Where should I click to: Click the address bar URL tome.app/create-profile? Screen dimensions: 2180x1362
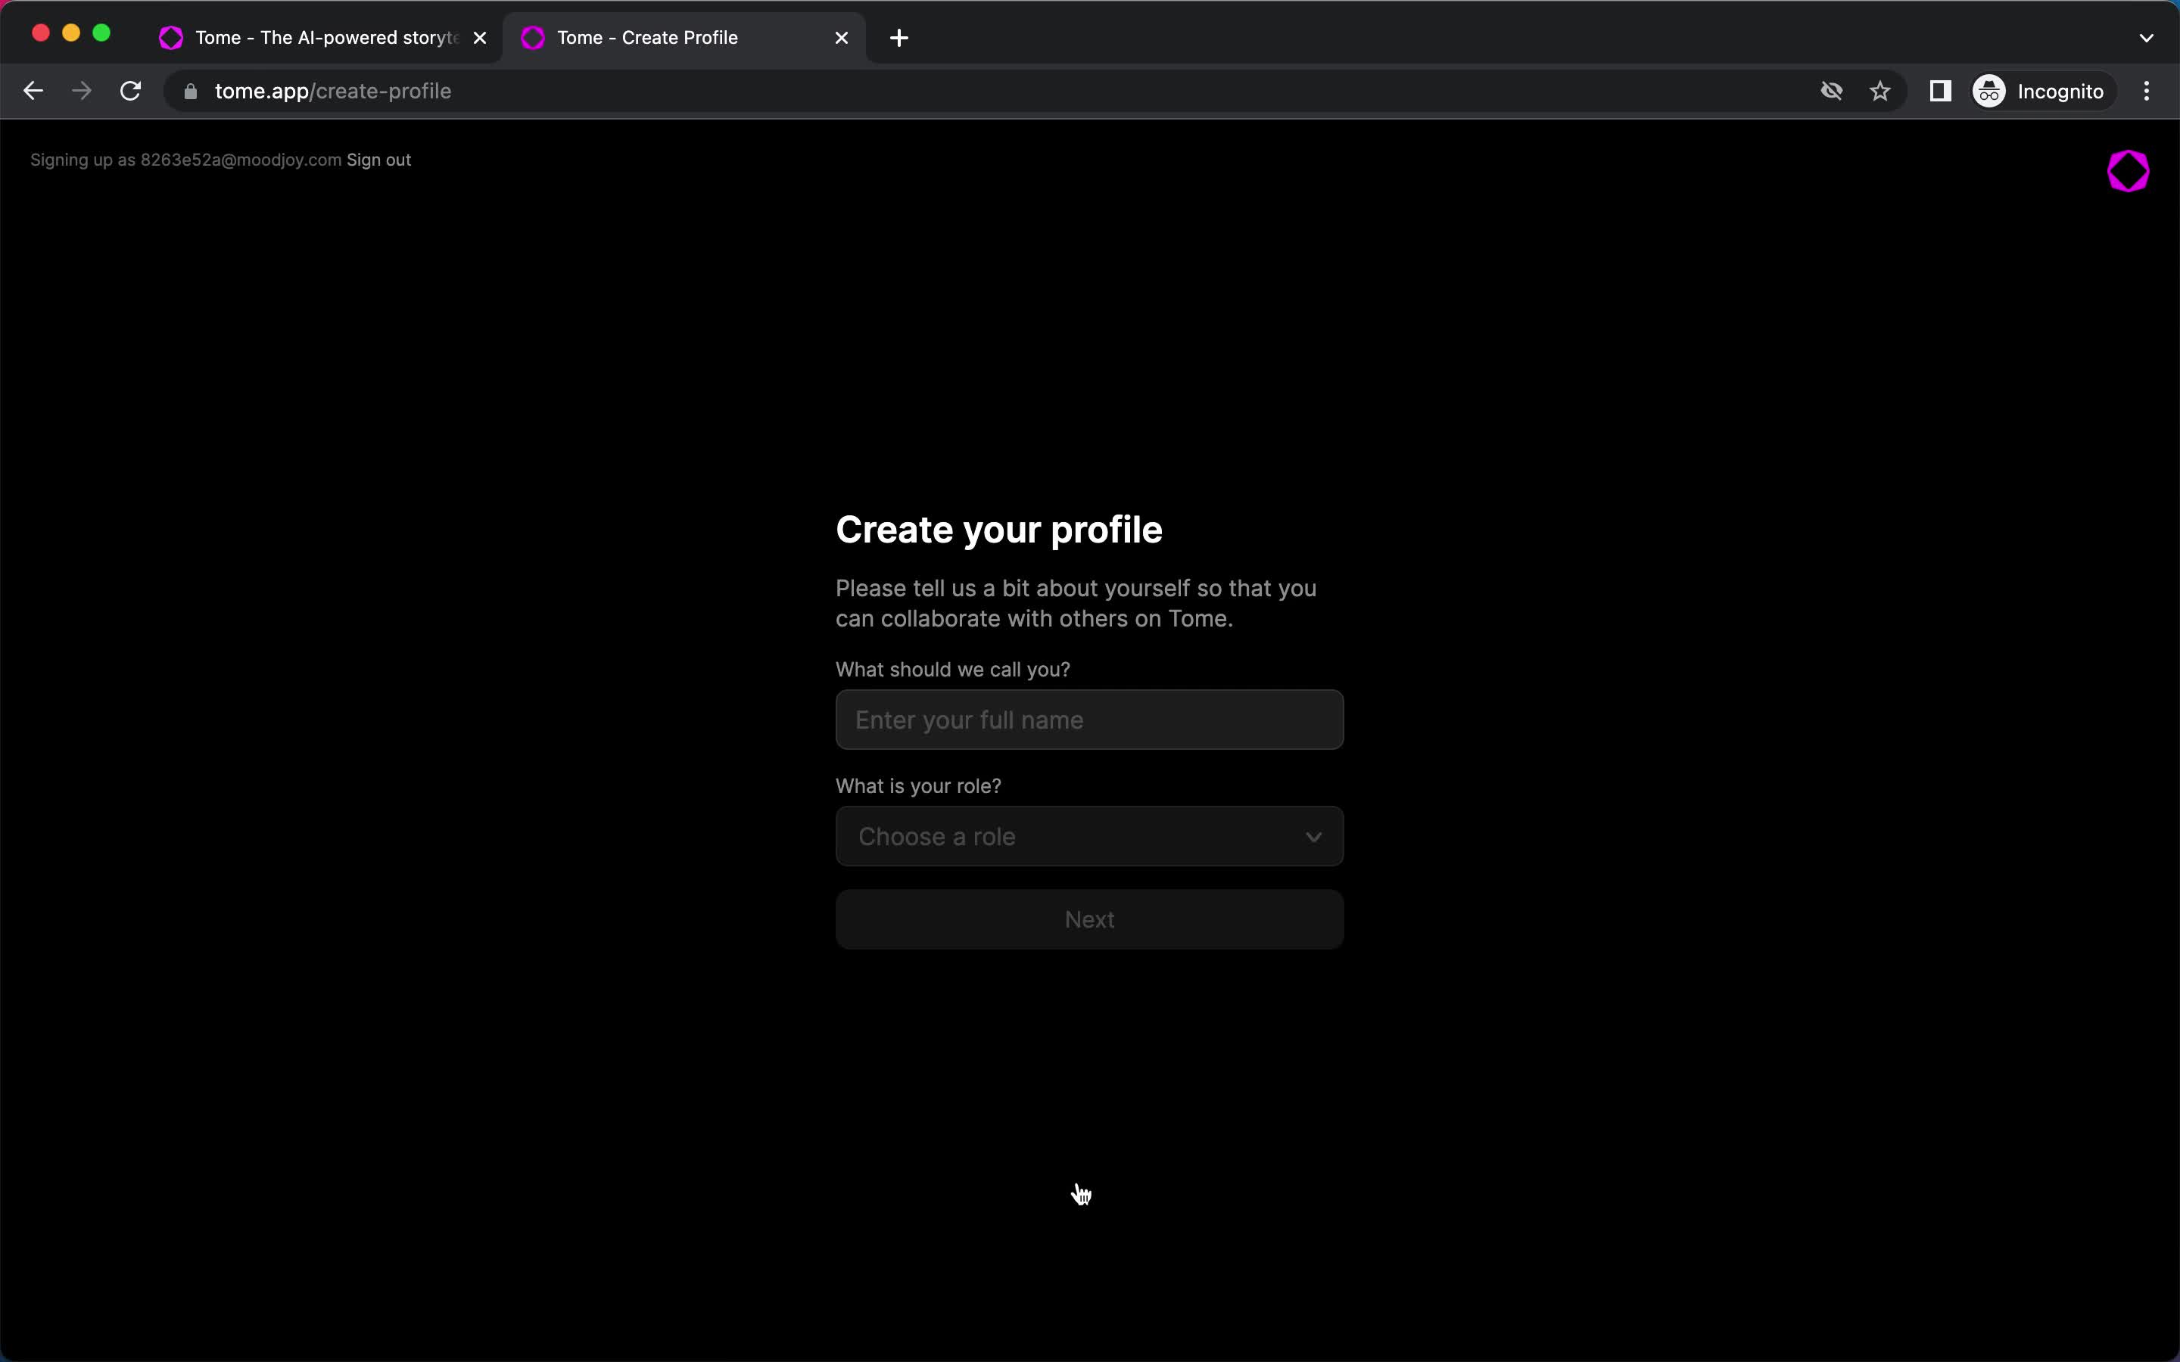click(333, 91)
